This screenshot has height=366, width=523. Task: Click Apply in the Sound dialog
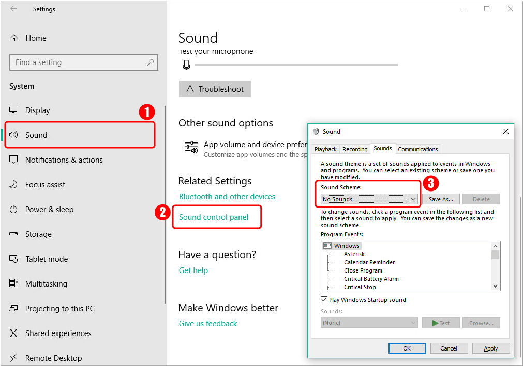point(491,348)
